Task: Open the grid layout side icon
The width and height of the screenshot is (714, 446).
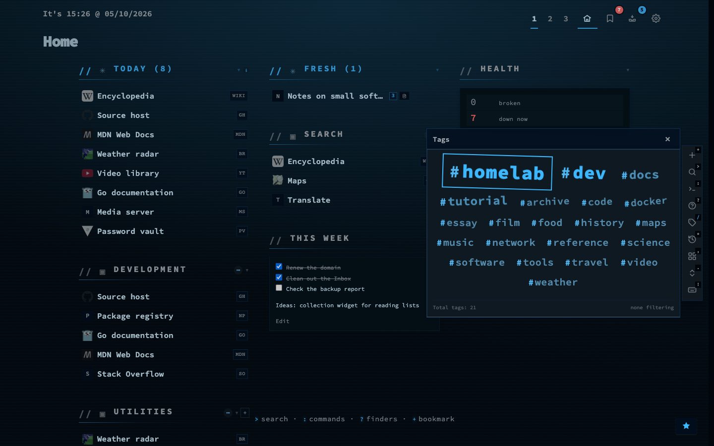Action: tap(692, 256)
